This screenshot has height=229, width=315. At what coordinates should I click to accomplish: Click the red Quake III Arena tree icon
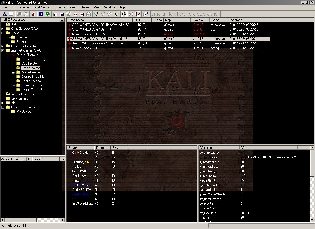tap(13, 55)
